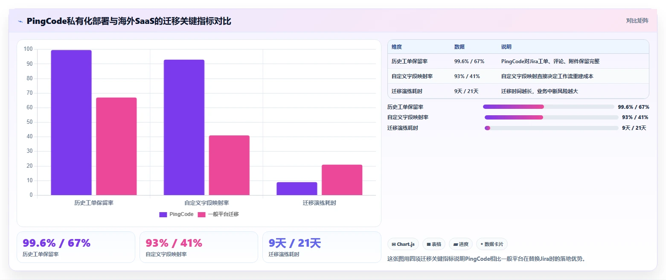Click the pink bar for 迁移演练耗时

click(x=342, y=180)
